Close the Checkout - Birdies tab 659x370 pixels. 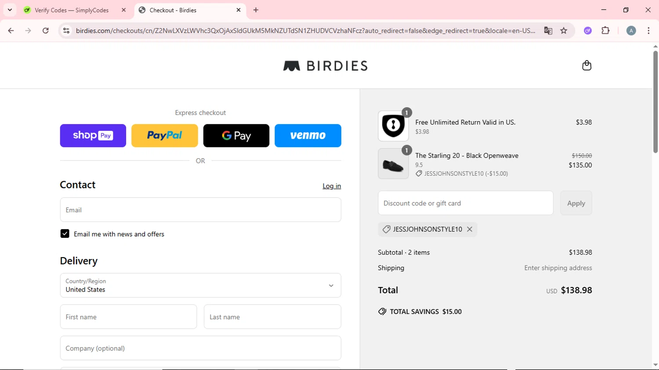[x=239, y=10]
